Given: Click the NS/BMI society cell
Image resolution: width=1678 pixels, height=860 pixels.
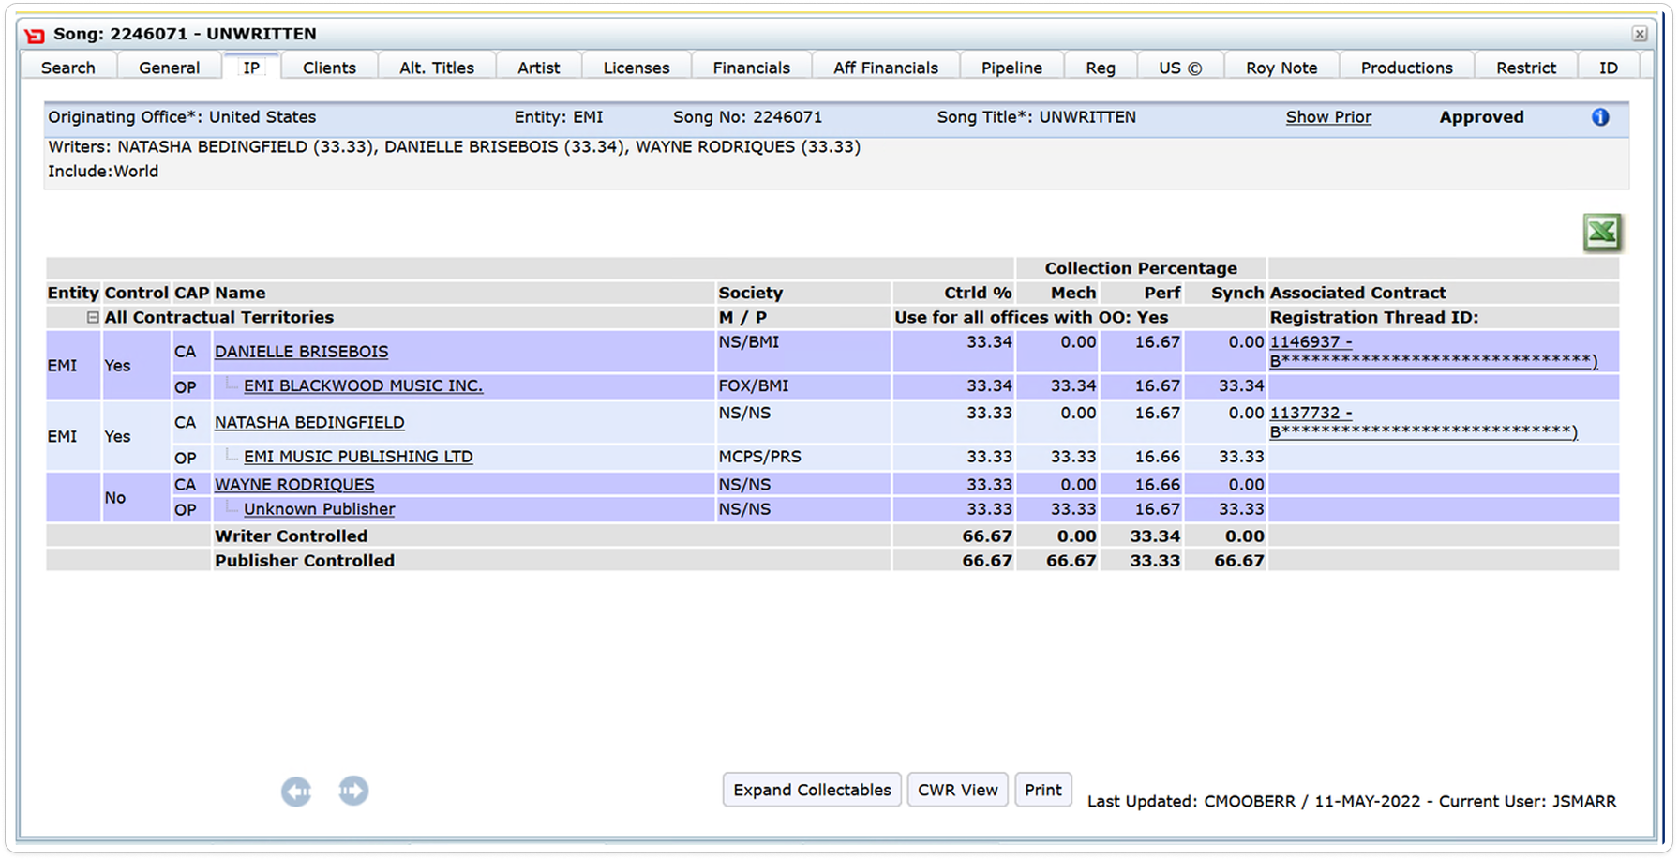Looking at the screenshot, I should (x=749, y=342).
